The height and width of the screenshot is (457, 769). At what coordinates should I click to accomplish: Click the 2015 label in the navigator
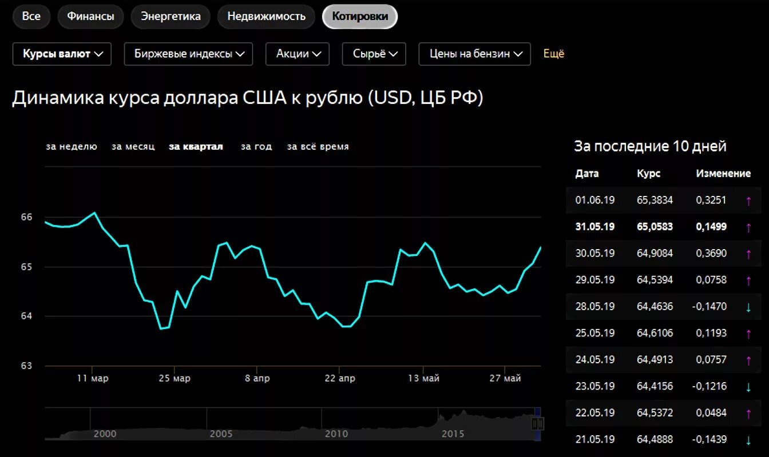(x=453, y=434)
